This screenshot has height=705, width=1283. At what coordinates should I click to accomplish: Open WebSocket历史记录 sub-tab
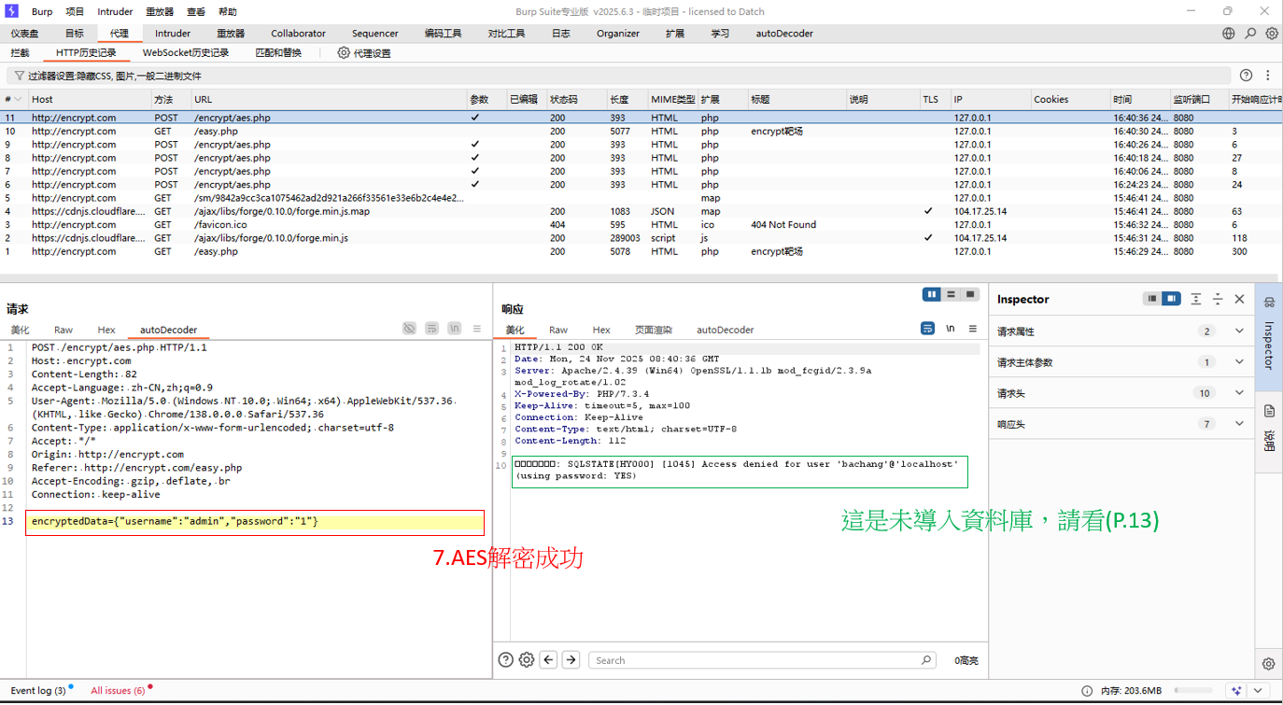[x=186, y=53]
